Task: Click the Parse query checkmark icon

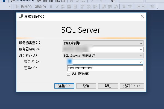Action: 57,7
